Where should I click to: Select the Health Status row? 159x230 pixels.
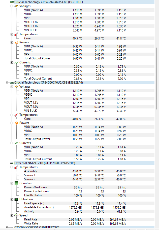[x=89, y=195]
